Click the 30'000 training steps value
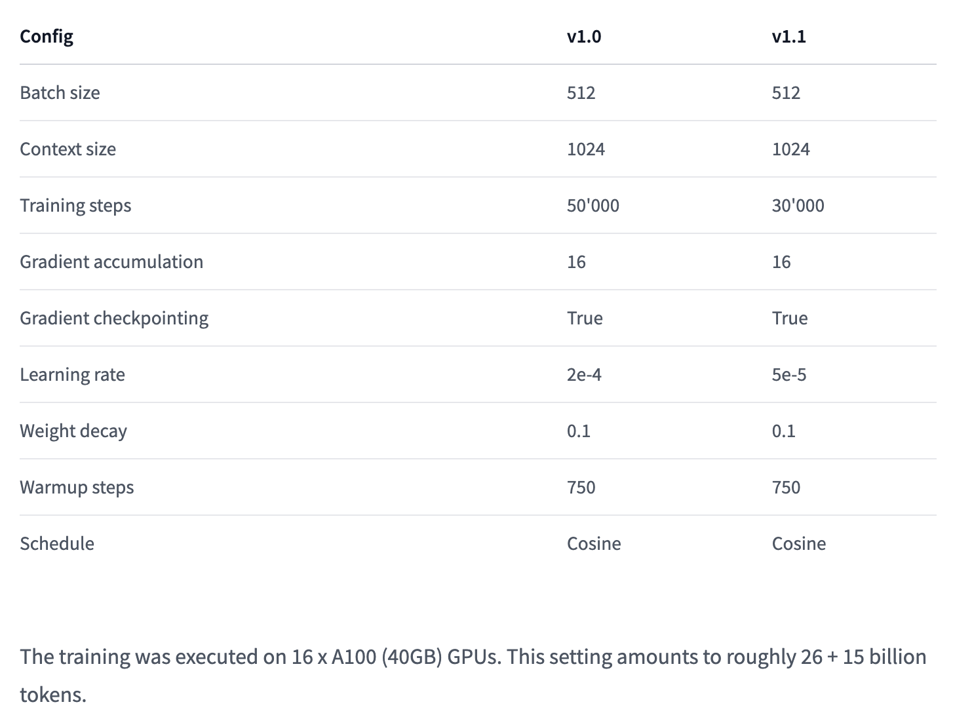 coord(798,205)
